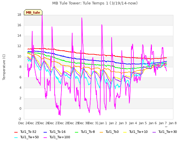Select the Tul1_Tw+100 legend label
Viewport: 191px width, 143px height.
60,137
